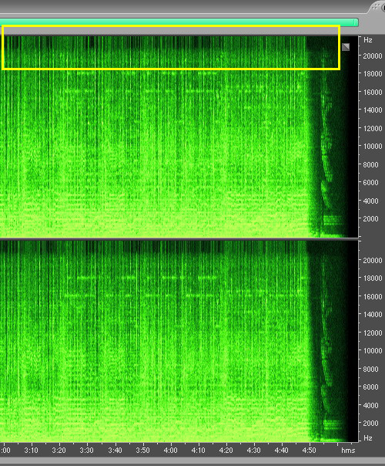
Task: Click the right edge grip of the green zoom bar
Action: coord(356,22)
